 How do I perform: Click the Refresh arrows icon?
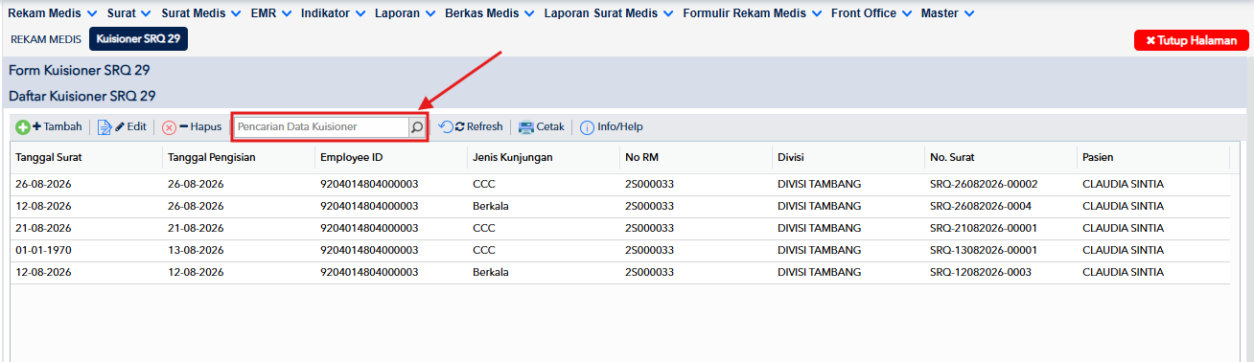click(x=446, y=126)
